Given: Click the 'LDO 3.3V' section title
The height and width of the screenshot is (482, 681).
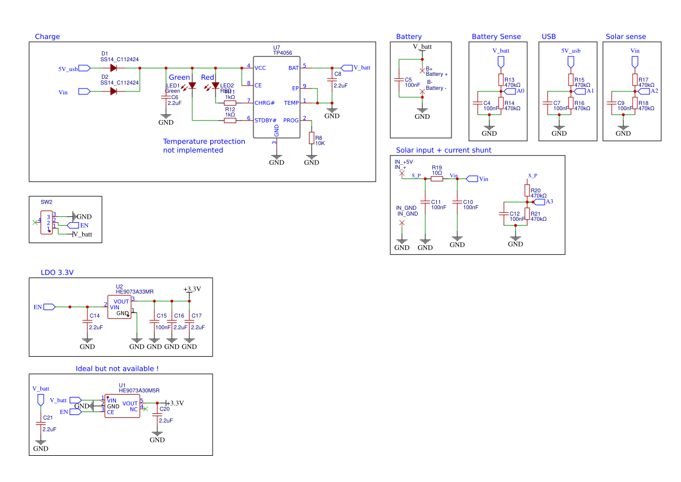Looking at the screenshot, I should coord(57,273).
